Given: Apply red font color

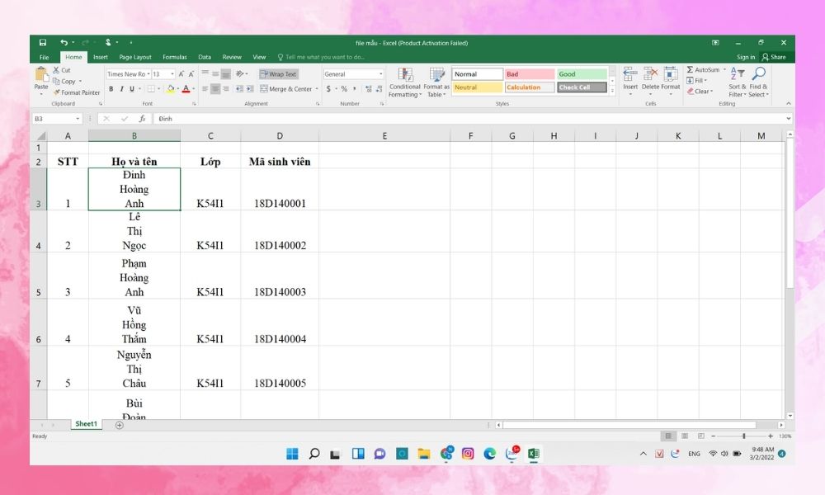Looking at the screenshot, I should tap(186, 89).
